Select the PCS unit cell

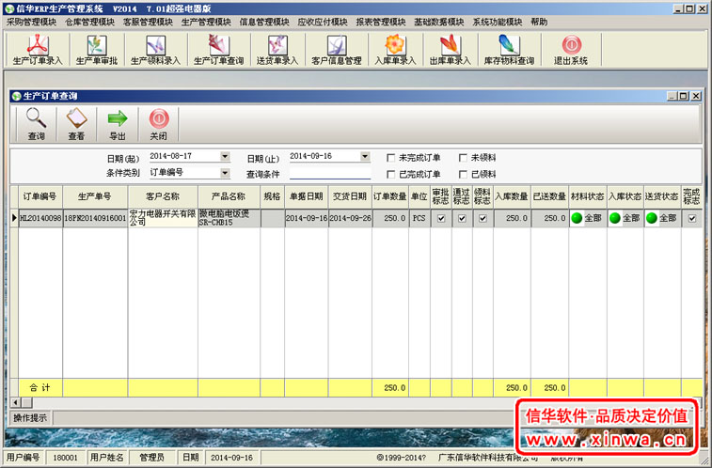(x=419, y=218)
